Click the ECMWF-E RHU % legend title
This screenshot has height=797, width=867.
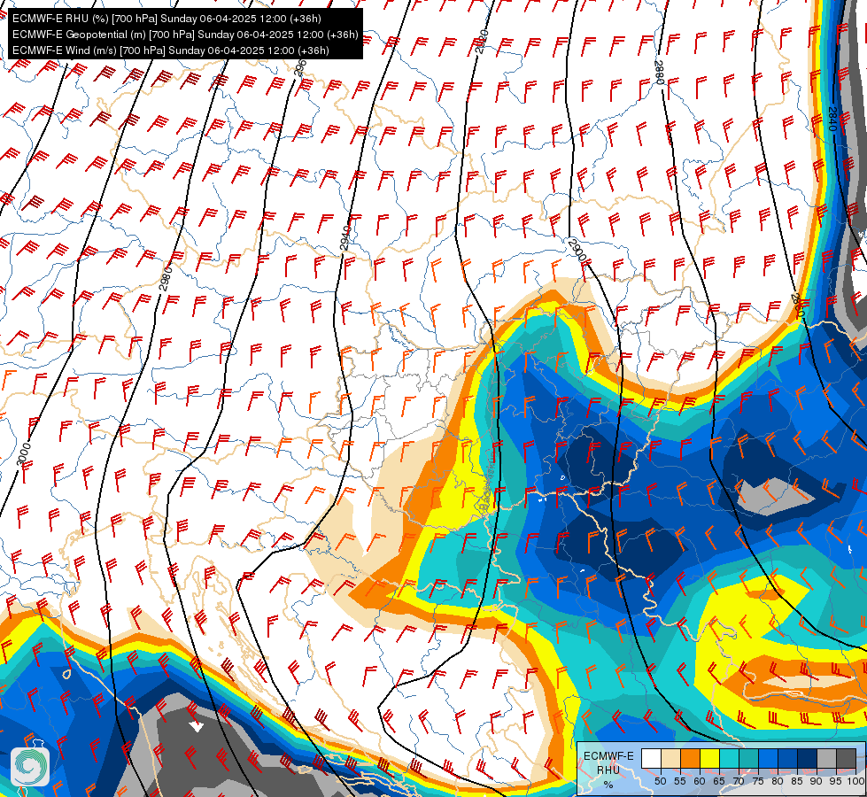tap(608, 770)
